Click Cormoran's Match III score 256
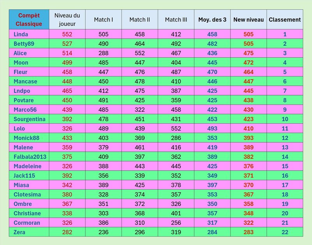The height and width of the screenshot is (245, 312). [176, 223]
